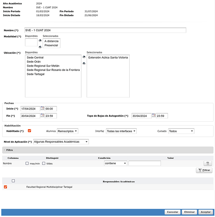This screenshot has height=217, width=215.
Task: Open the Nivel de Aplicación dropdown
Action: coord(61,142)
